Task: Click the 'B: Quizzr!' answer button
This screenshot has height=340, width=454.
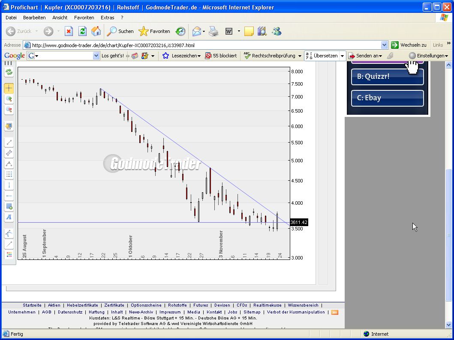Action: (387, 77)
